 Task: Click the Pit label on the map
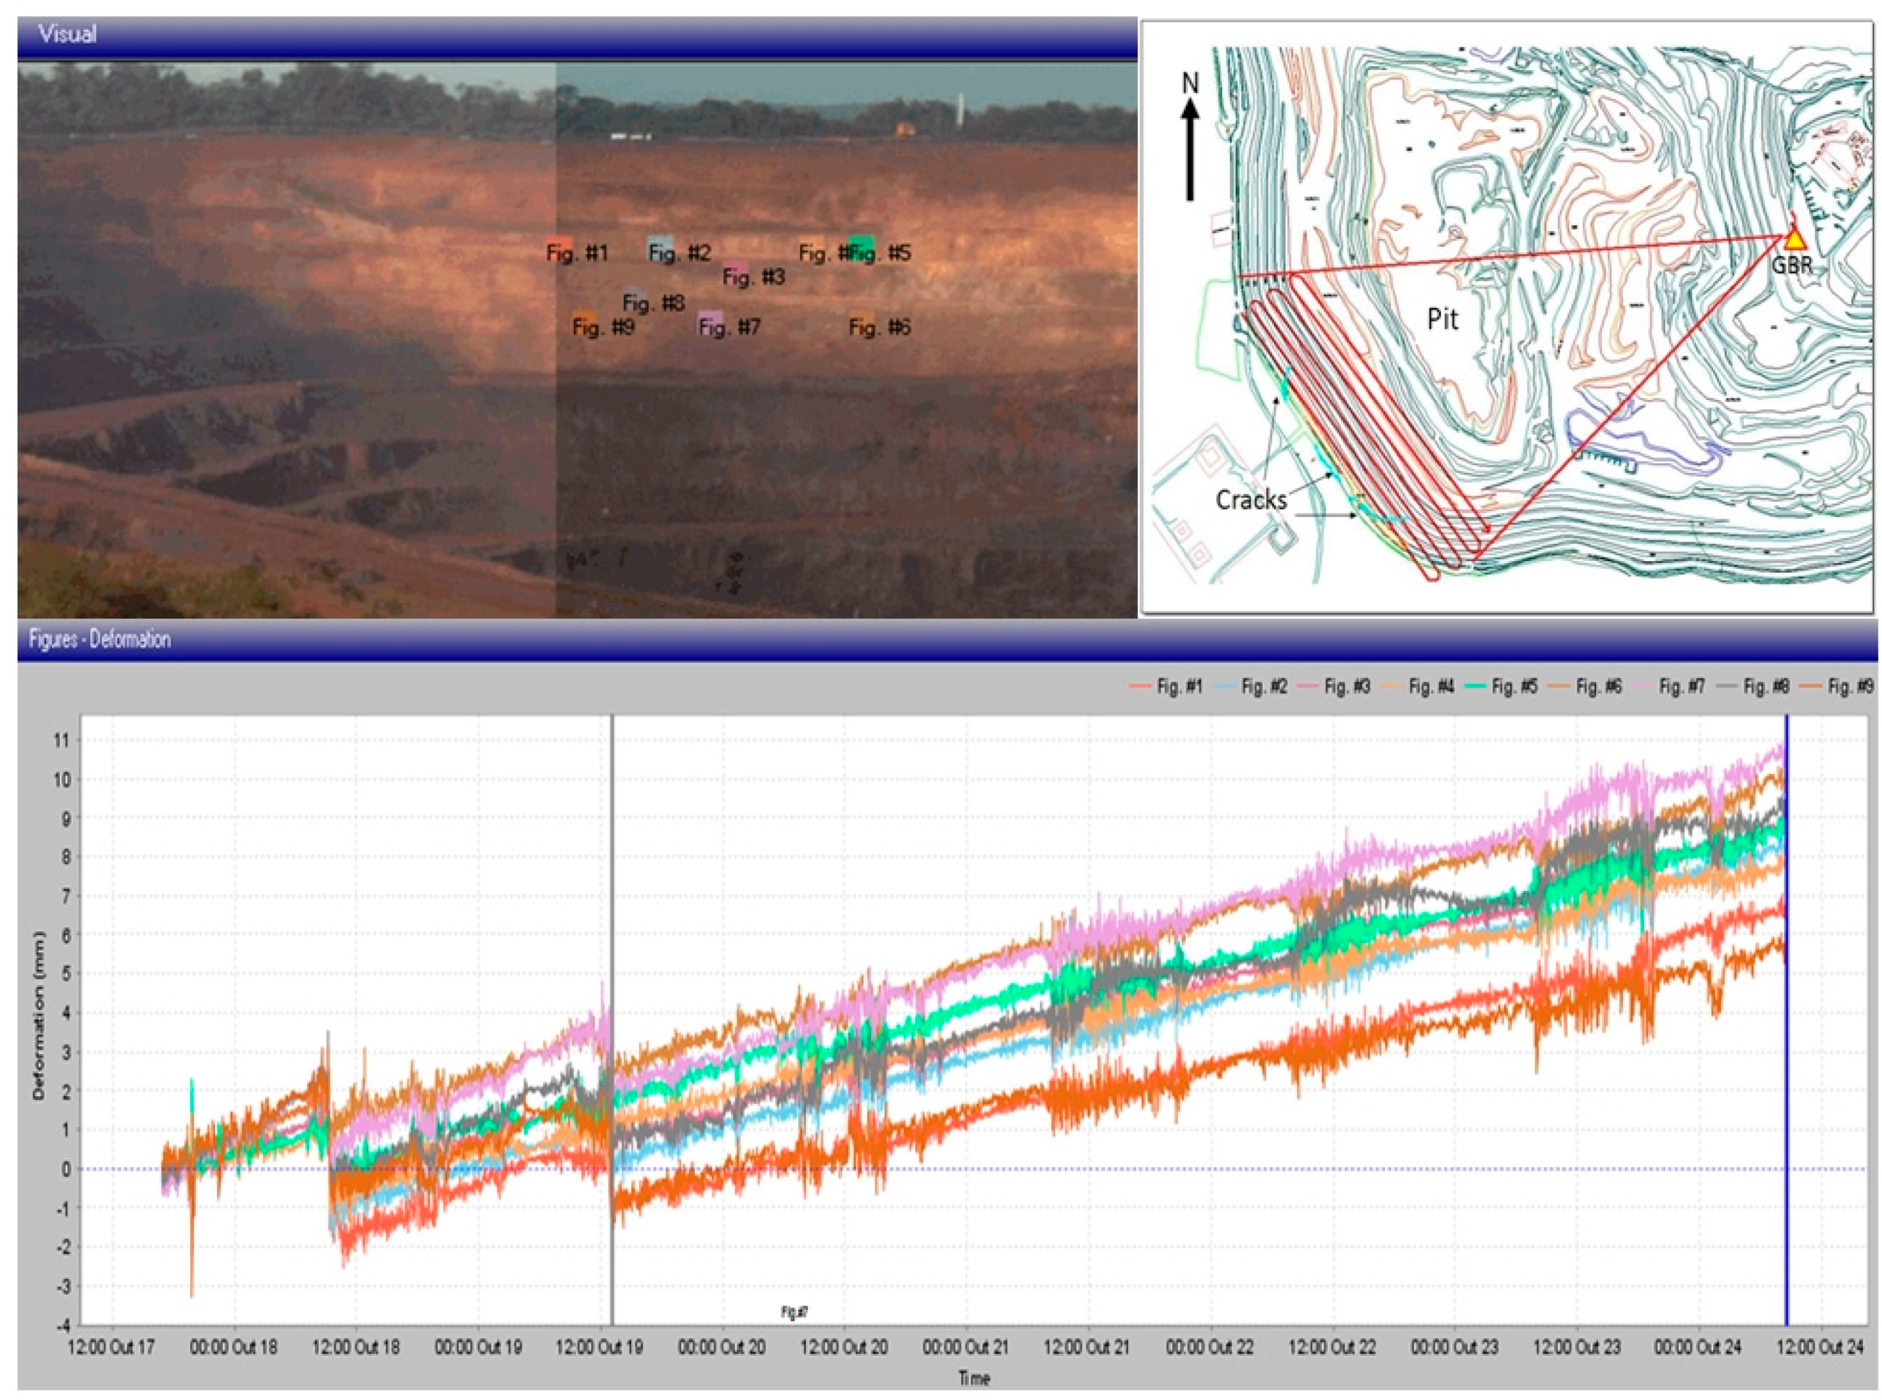tap(1442, 319)
